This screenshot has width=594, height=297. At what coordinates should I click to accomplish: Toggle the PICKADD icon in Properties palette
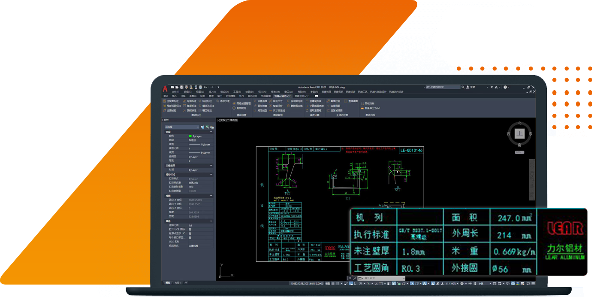203,127
